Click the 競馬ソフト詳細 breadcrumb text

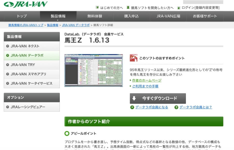103,25
